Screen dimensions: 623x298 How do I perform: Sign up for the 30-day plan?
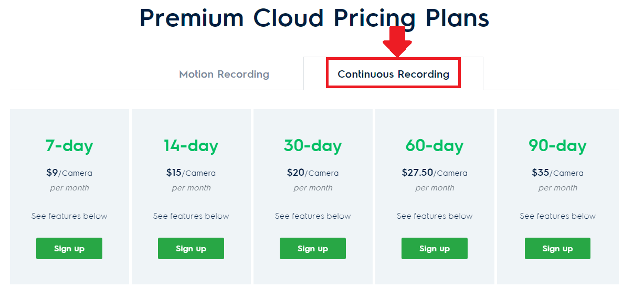pos(313,248)
